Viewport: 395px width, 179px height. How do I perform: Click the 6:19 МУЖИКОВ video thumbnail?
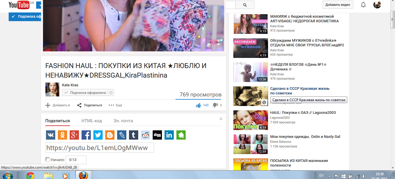pos(251,48)
